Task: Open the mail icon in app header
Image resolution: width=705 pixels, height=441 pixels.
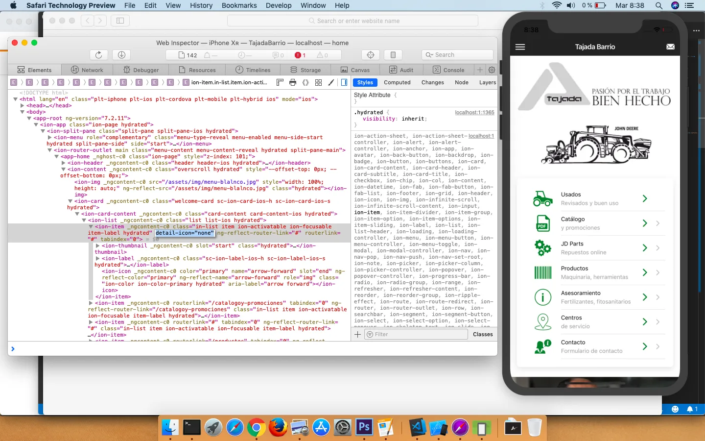Action: pos(671,47)
